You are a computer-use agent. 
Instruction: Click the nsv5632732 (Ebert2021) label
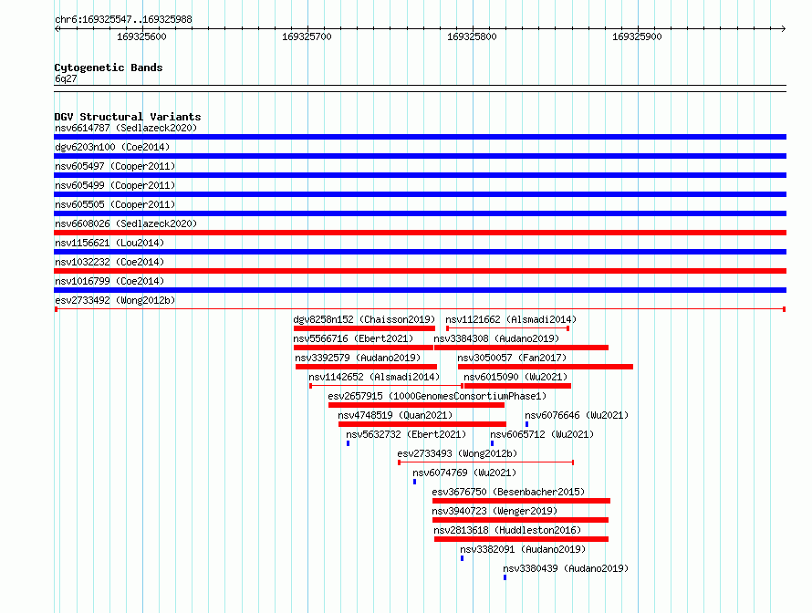click(406, 434)
